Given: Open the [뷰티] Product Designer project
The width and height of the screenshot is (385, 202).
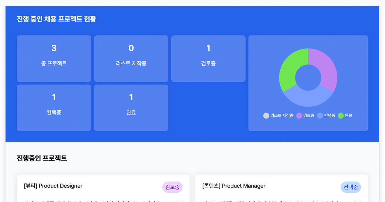Looking at the screenshot, I should point(53,186).
